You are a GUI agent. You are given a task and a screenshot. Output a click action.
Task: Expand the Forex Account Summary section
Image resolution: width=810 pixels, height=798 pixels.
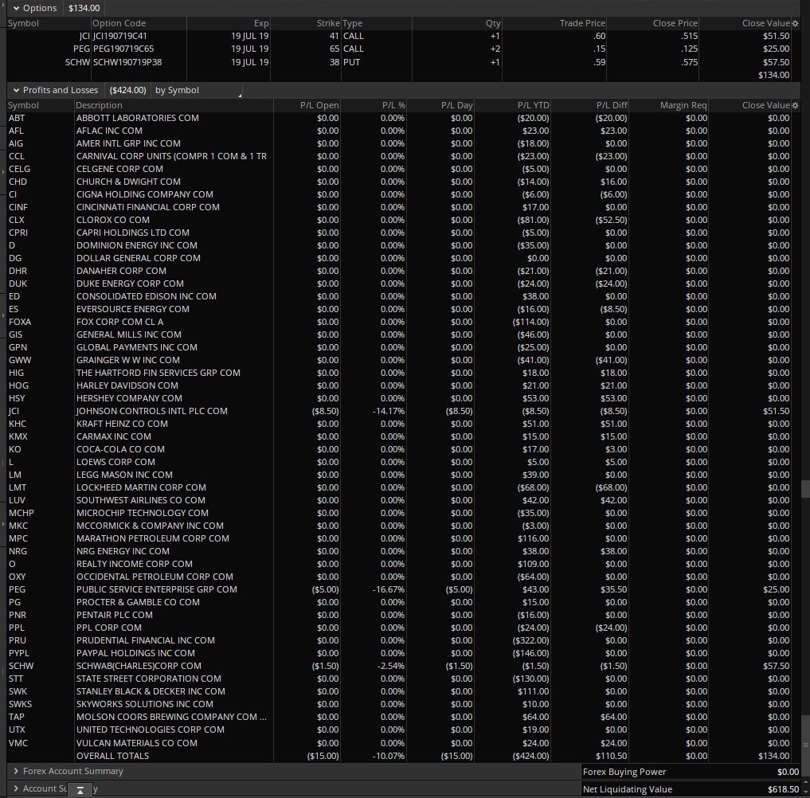coord(17,771)
